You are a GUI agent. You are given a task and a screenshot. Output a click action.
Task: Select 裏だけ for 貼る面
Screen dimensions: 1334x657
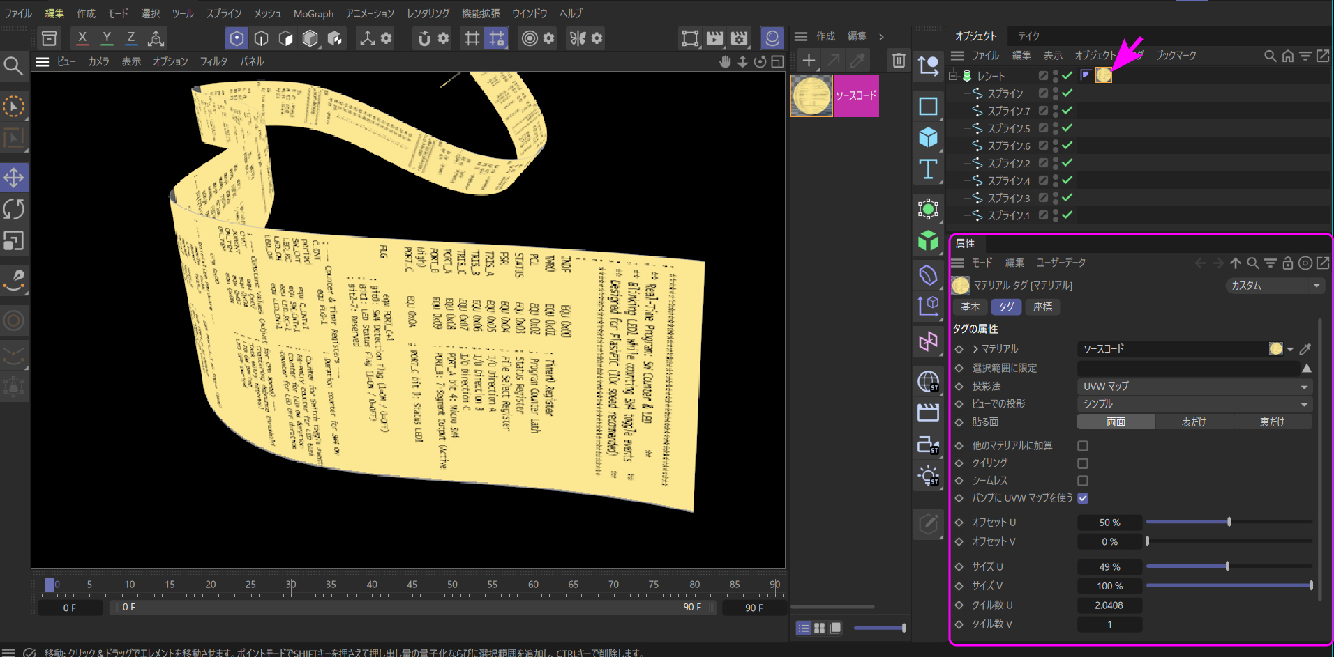click(1272, 422)
